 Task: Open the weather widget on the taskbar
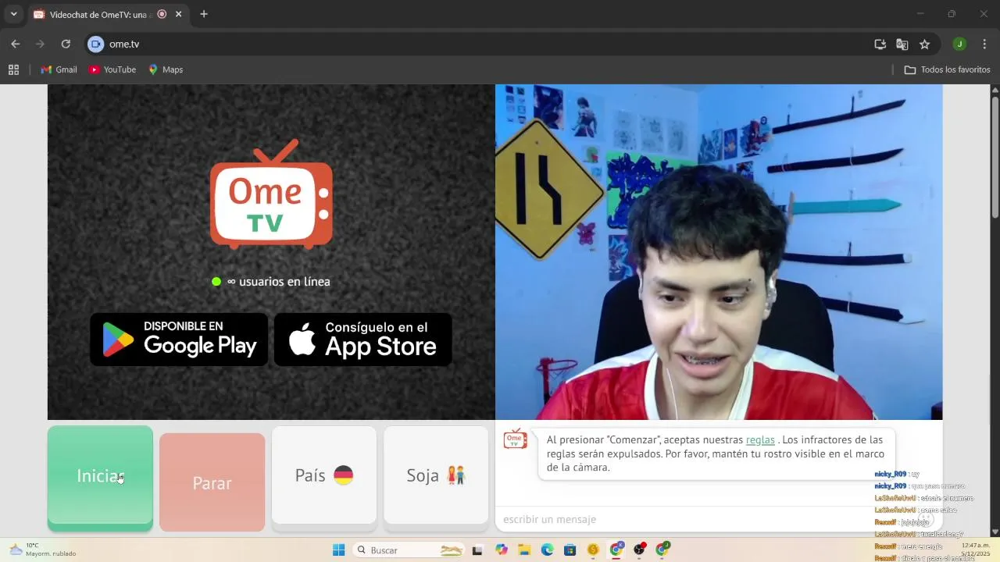click(x=42, y=550)
